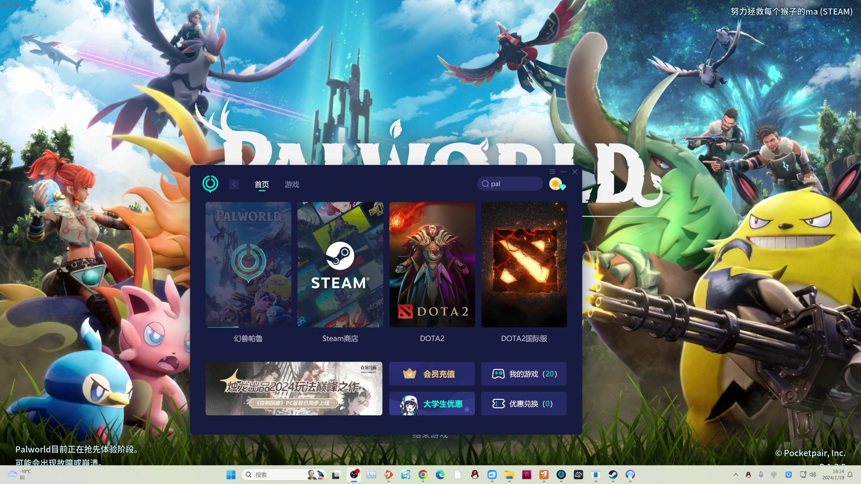Open the notification bell
The height and width of the screenshot is (484, 861).
(x=850, y=475)
